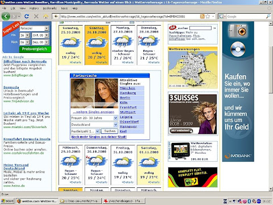Click the ...weitere Singles anzeigen link

tap(93, 112)
